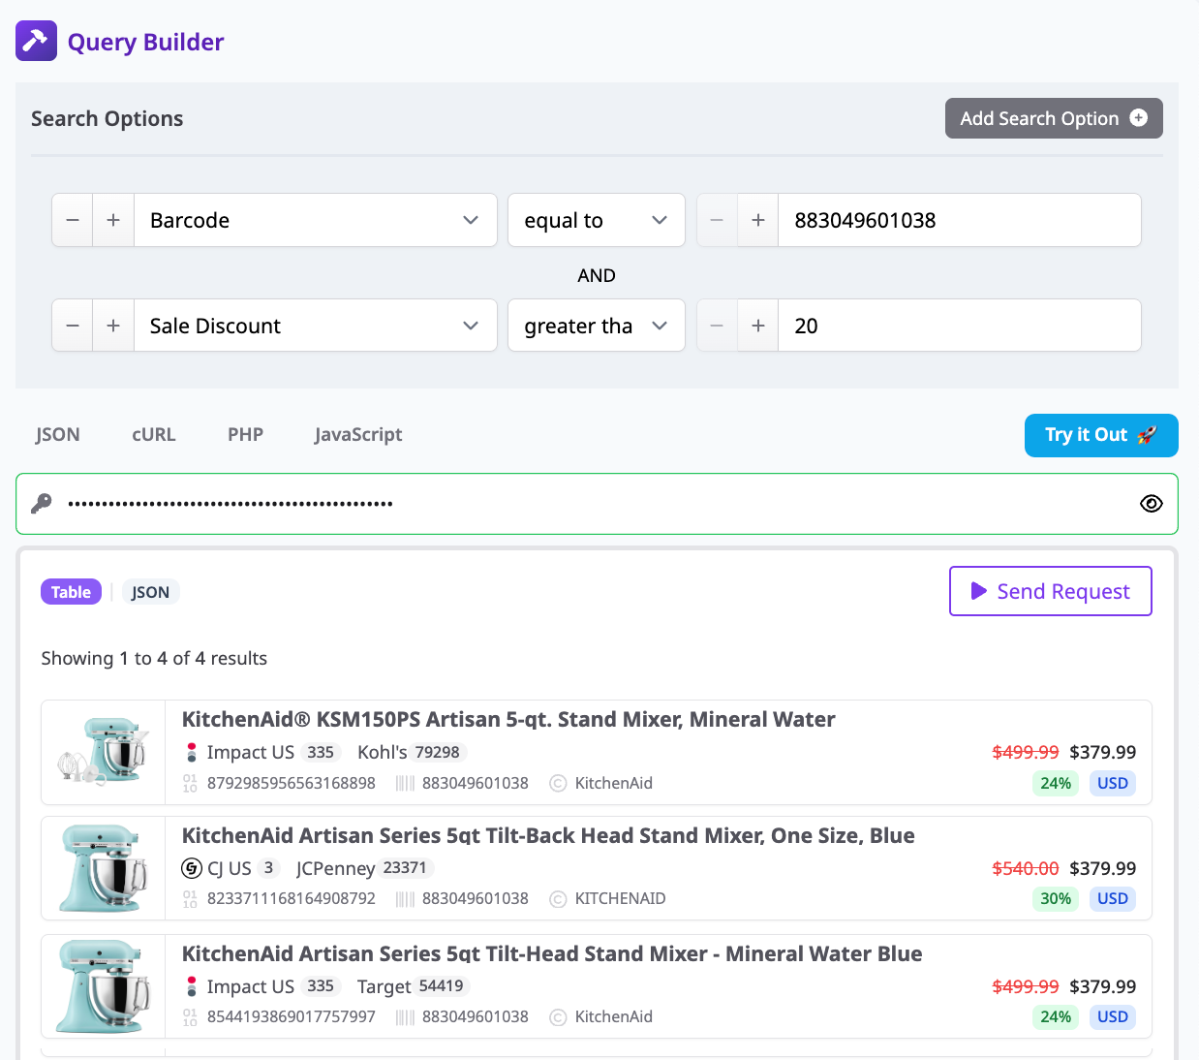Click the Kohl's 79298 merchant label
1199x1060 pixels.
[412, 752]
